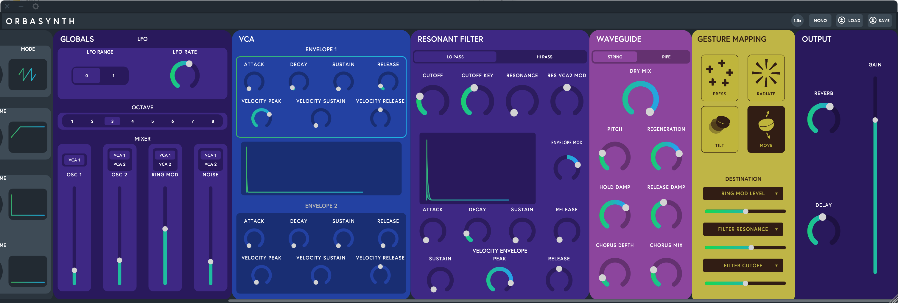Select the sawtooth waveform mode thumbnail
The width and height of the screenshot is (898, 303).
tap(28, 74)
